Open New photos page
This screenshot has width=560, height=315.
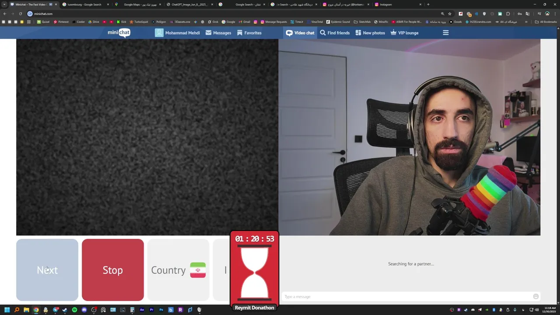tap(370, 33)
